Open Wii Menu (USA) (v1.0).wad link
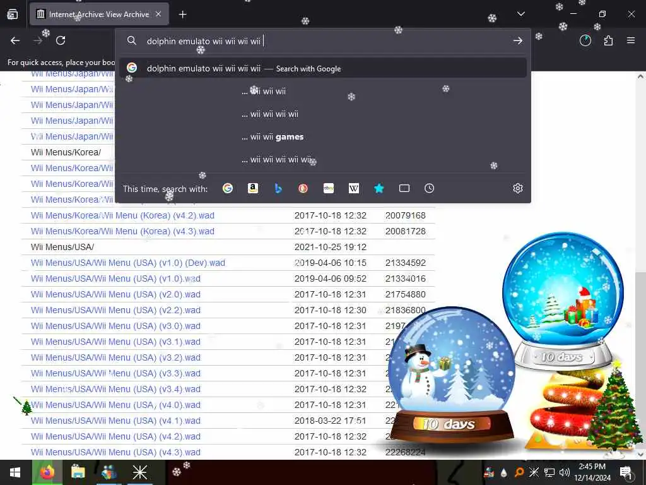Image resolution: width=646 pixels, height=485 pixels. [x=115, y=278]
